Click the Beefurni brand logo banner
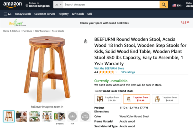The image size is (193, 128). 17,23
